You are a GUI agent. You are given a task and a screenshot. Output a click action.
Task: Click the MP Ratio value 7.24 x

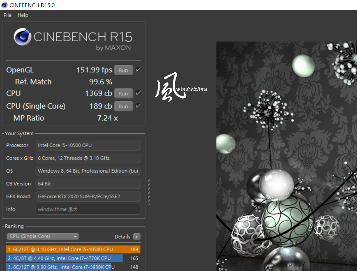(x=107, y=118)
